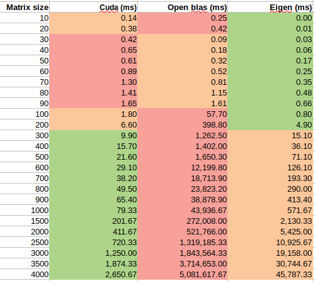
Task: Select the Cuda cell showing 79.33
Action: click(93, 211)
